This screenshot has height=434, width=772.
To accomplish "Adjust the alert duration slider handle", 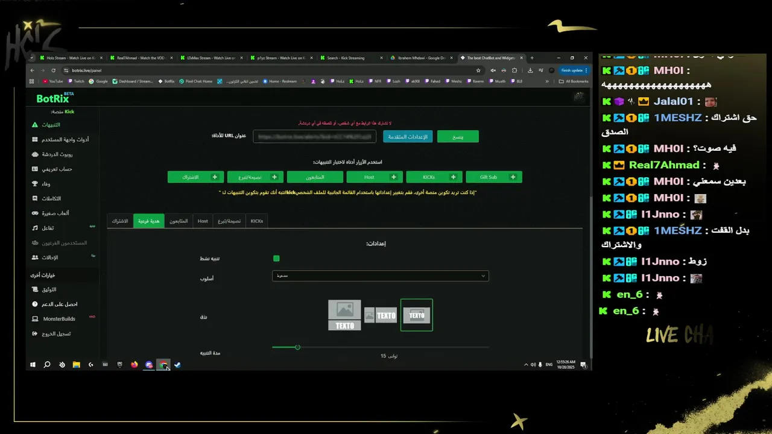I will [297, 347].
